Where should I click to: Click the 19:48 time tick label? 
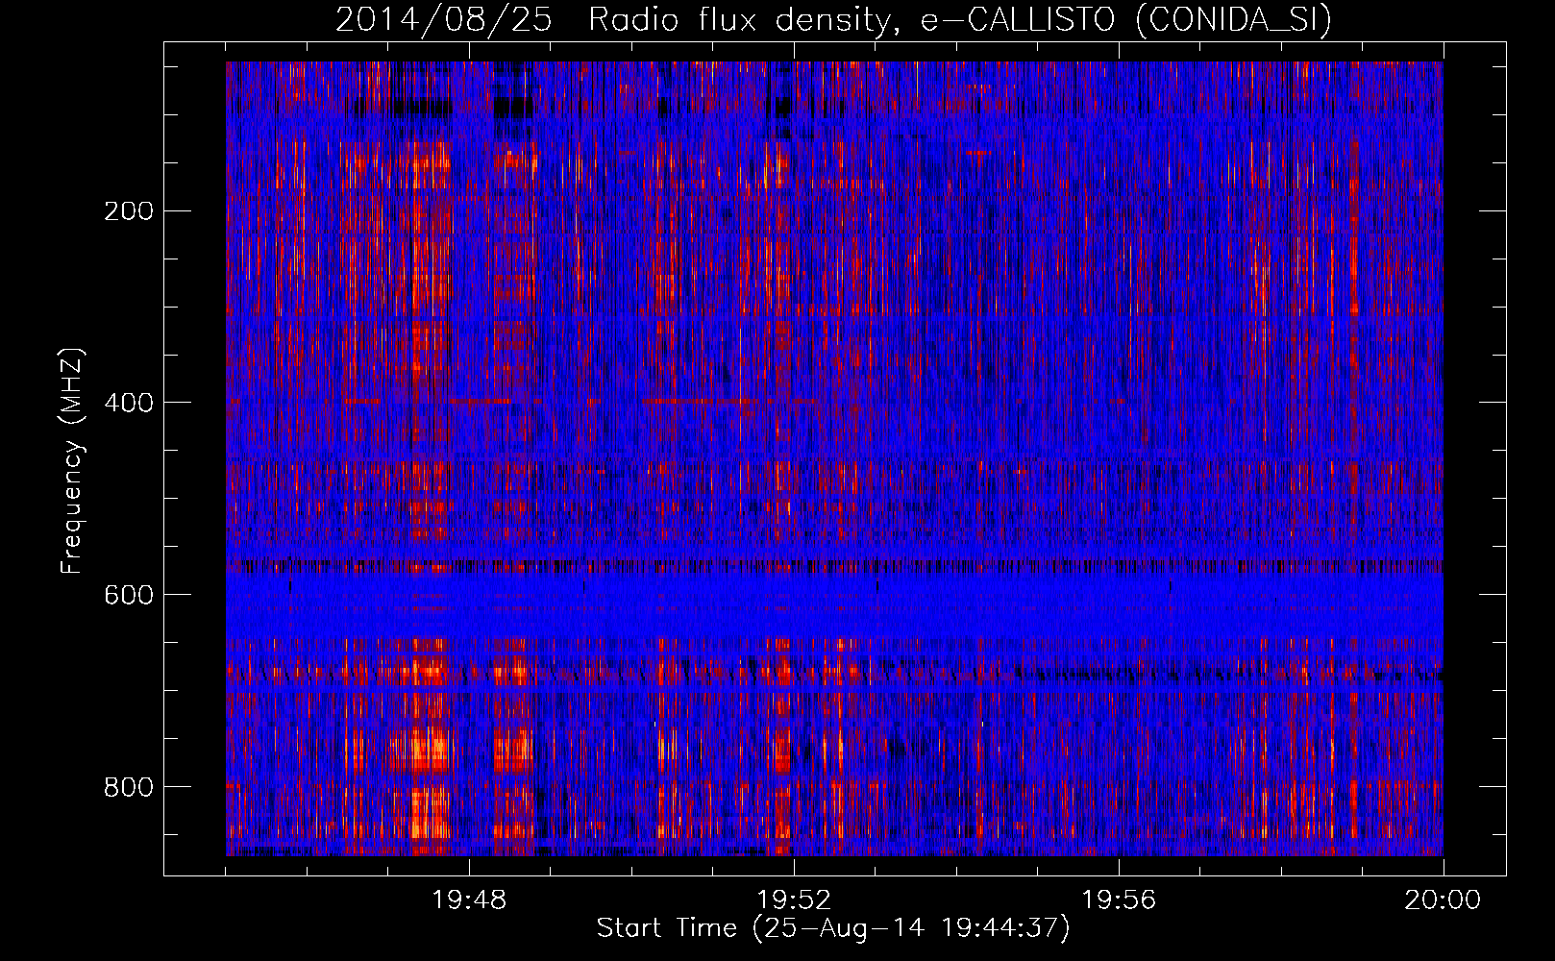pos(469,900)
